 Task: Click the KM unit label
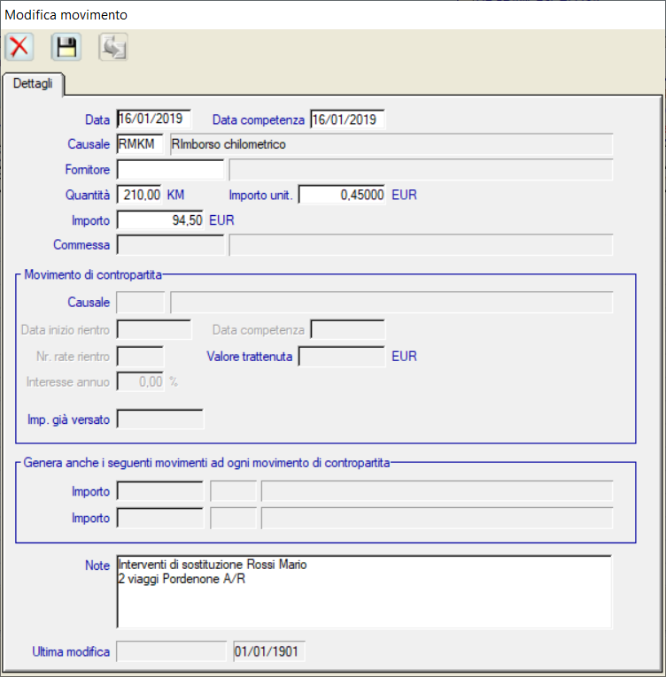tap(175, 195)
